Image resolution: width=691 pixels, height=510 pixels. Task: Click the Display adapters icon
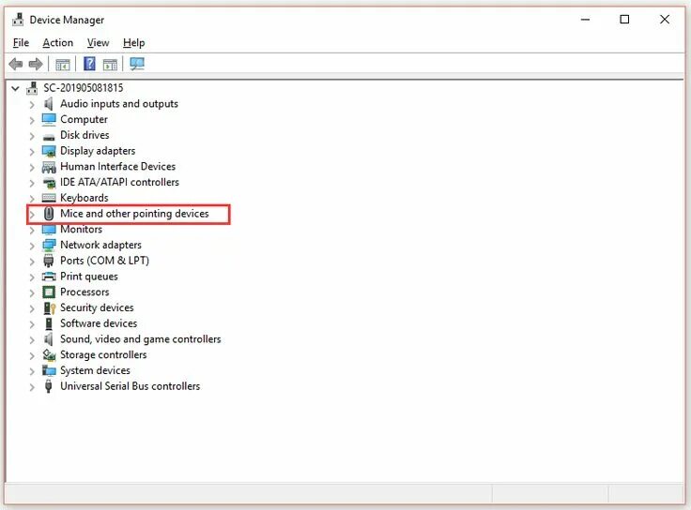click(x=49, y=151)
